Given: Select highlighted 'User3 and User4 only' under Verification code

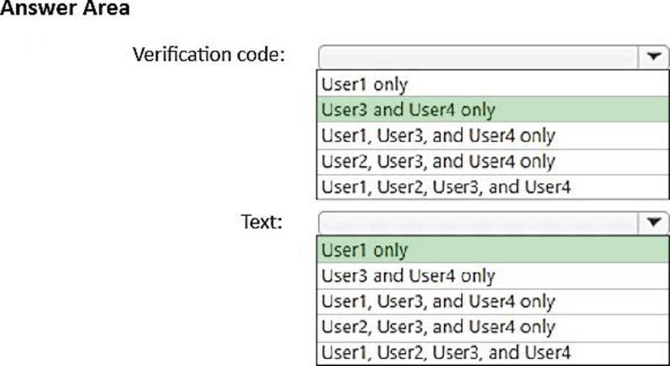Looking at the screenshot, I should [x=493, y=109].
